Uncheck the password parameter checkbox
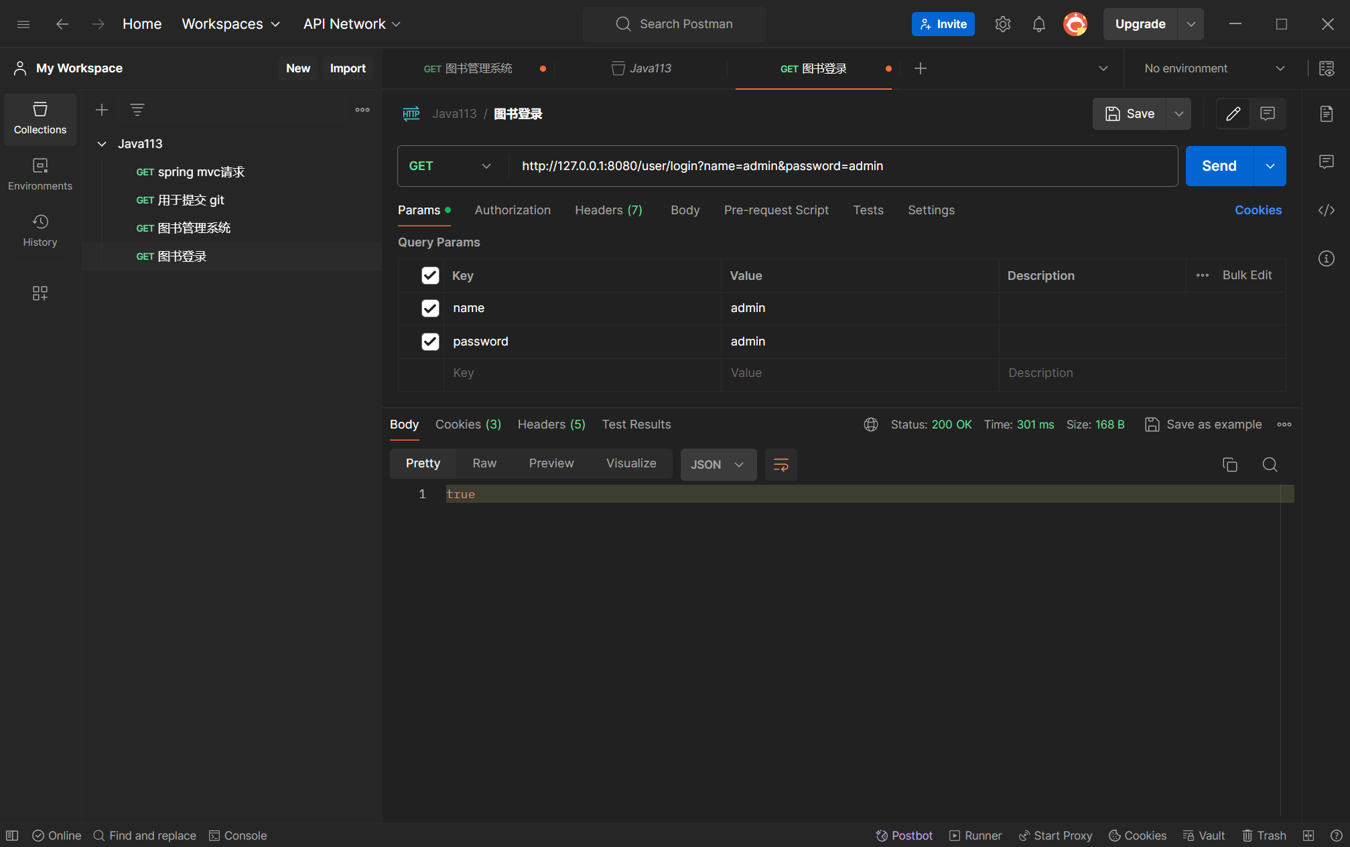This screenshot has width=1350, height=847. click(x=430, y=341)
